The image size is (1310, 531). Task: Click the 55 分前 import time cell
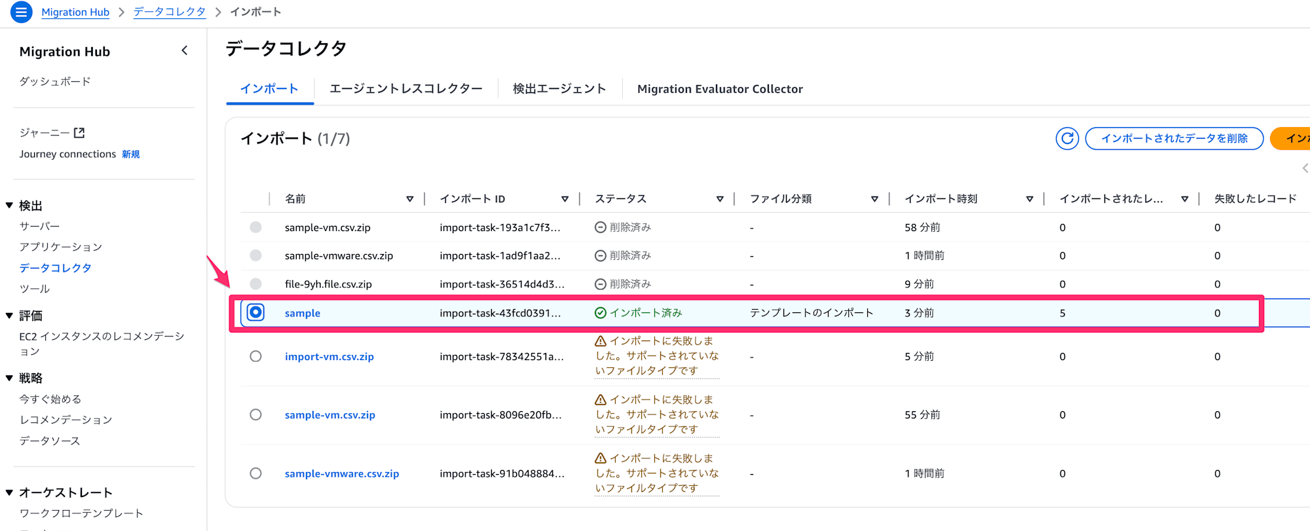click(x=922, y=414)
